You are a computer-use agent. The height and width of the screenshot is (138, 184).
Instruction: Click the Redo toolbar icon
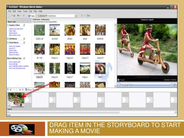24,16
